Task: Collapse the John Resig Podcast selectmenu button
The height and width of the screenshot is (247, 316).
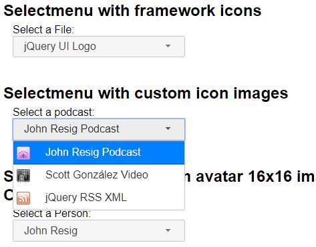Action: [99, 129]
